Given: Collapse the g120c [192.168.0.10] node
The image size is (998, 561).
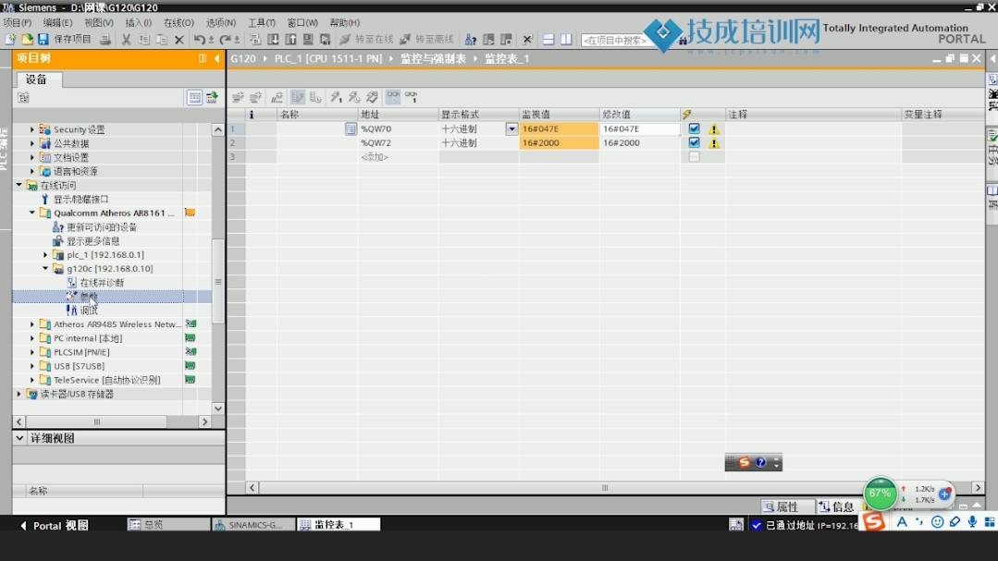Looking at the screenshot, I should 45,268.
